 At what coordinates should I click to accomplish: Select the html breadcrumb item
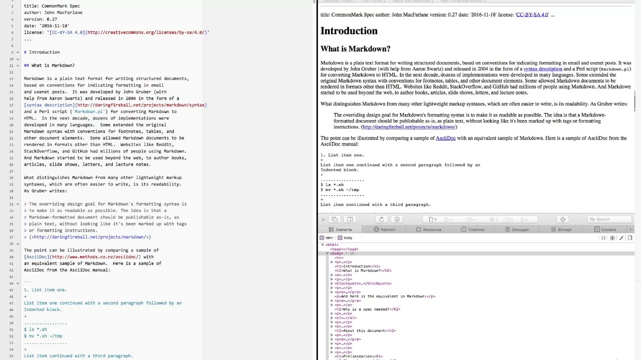[x=326, y=238]
